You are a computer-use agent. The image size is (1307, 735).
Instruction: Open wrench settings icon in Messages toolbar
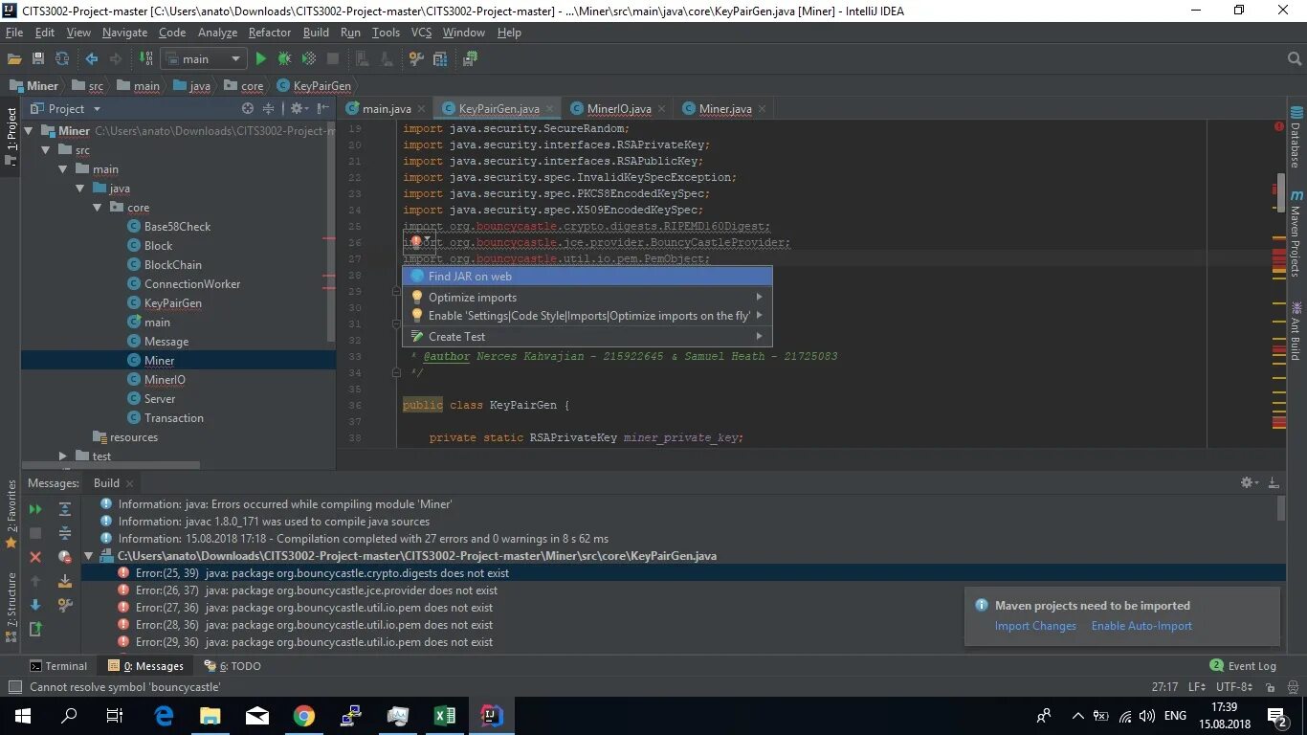(x=65, y=605)
